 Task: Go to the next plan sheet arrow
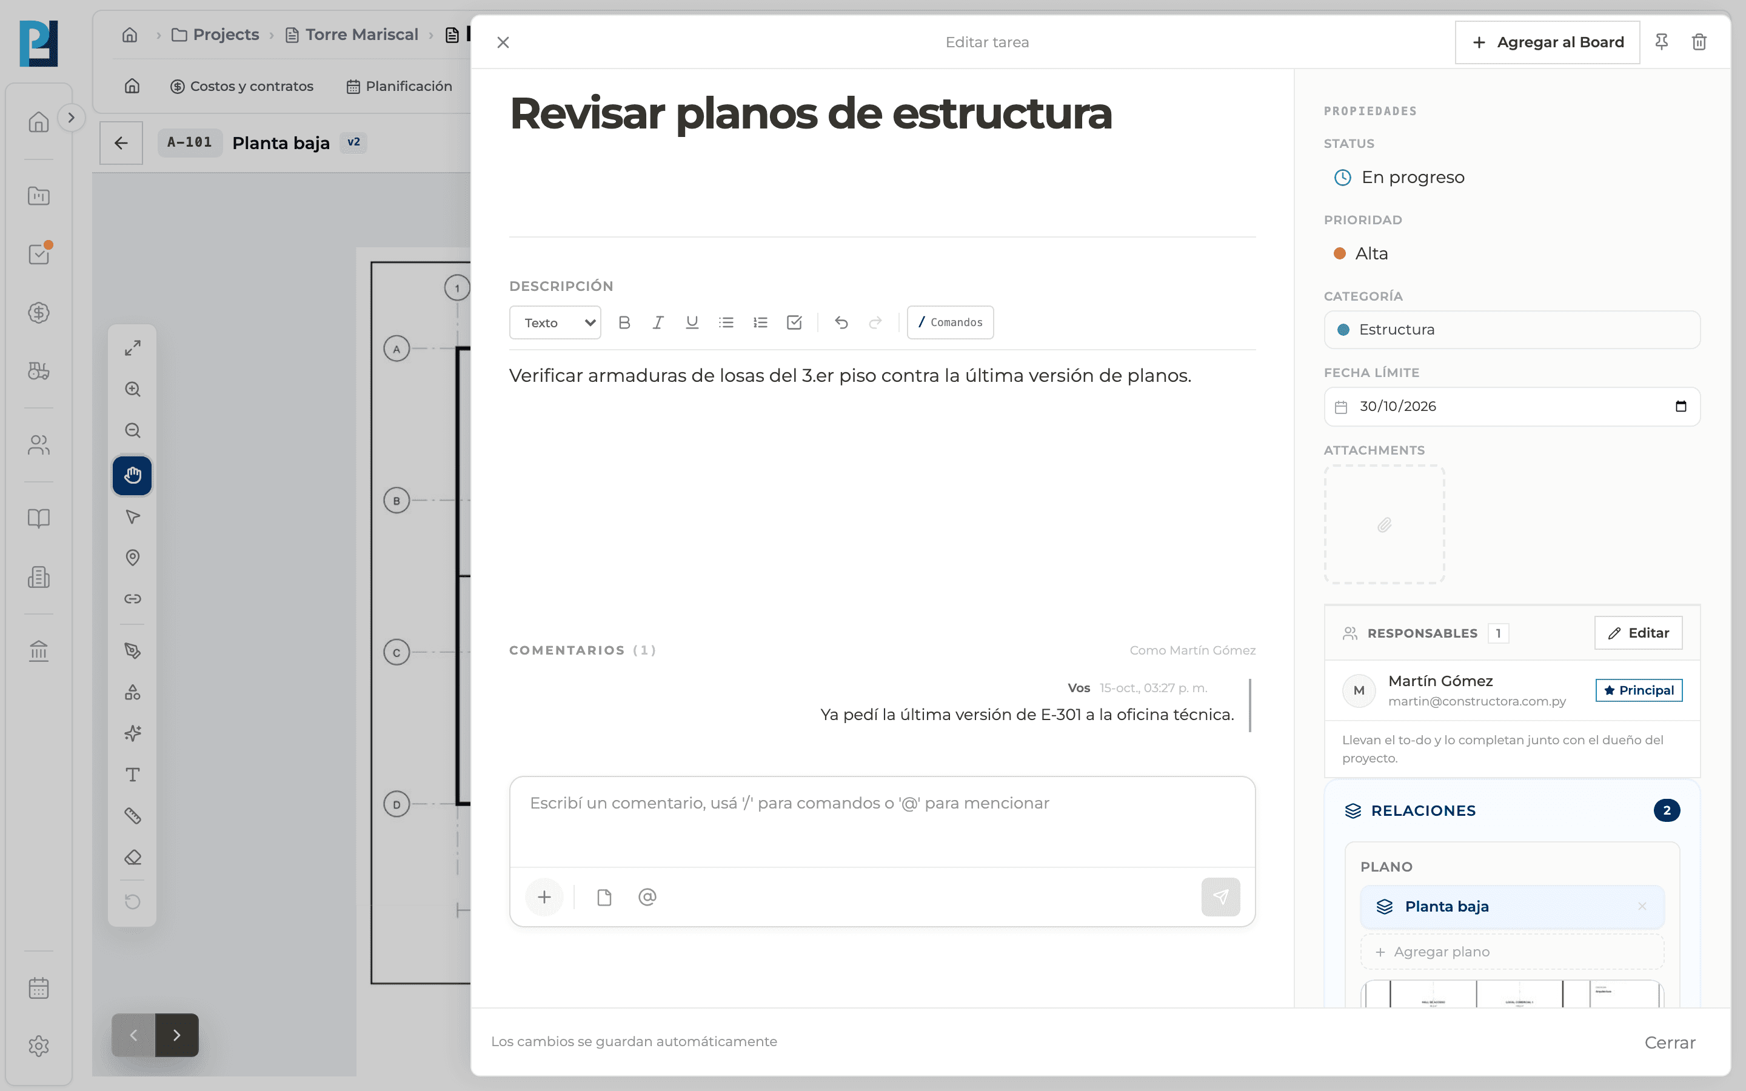[177, 1035]
